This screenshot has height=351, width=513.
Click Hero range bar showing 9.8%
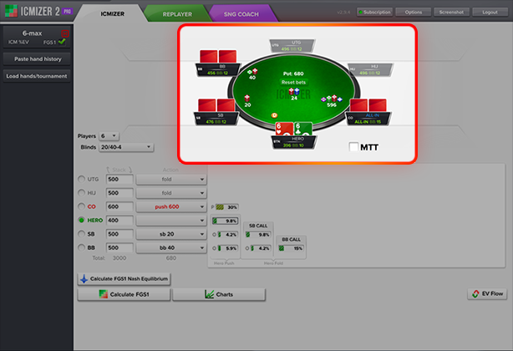[x=225, y=221]
